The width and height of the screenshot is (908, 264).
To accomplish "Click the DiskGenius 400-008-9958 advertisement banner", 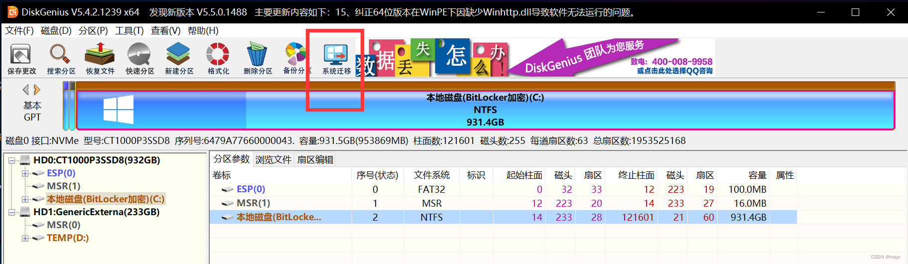I will (x=613, y=58).
